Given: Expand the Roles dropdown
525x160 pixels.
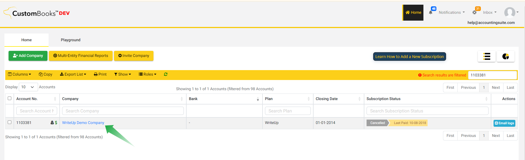Looking at the screenshot, I should 147,74.
